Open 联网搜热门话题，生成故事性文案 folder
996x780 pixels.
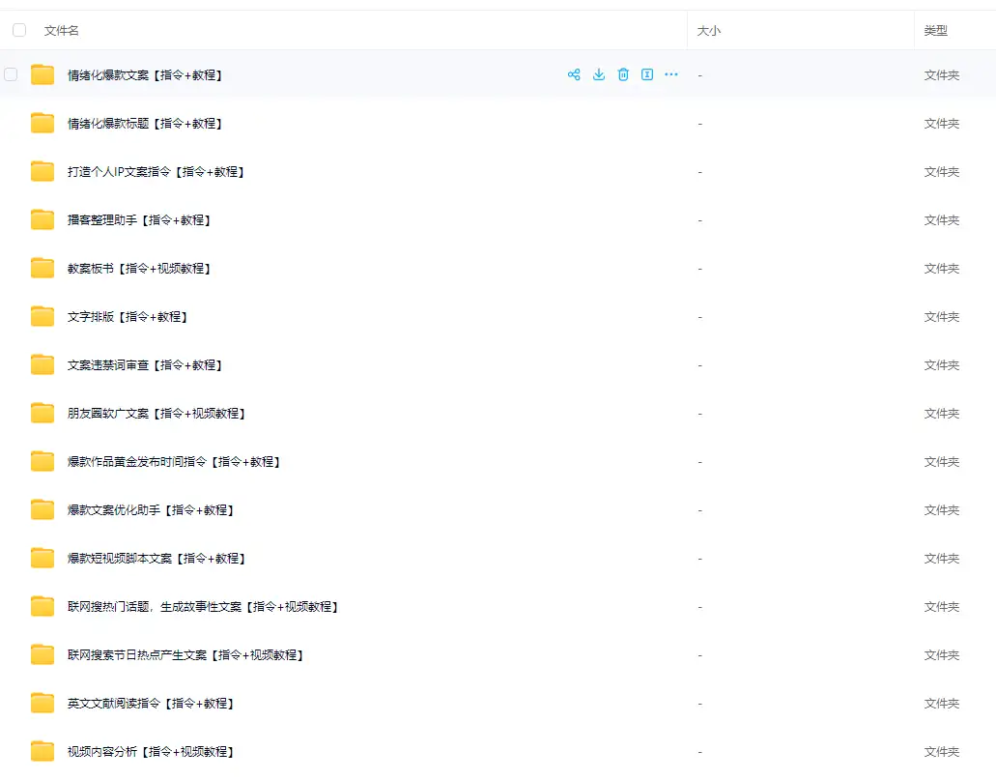203,607
